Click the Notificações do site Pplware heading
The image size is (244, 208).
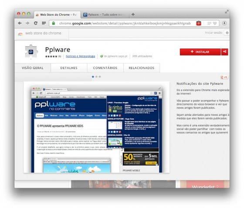pyautogui.click(x=200, y=83)
